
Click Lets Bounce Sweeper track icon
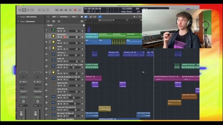[53, 103]
